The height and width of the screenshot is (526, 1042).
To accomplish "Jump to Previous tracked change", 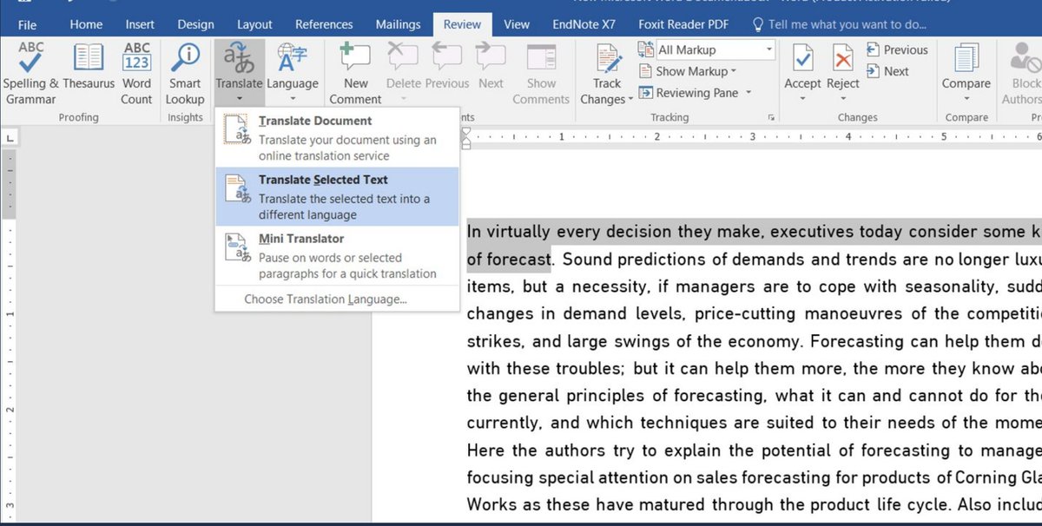I will [897, 50].
